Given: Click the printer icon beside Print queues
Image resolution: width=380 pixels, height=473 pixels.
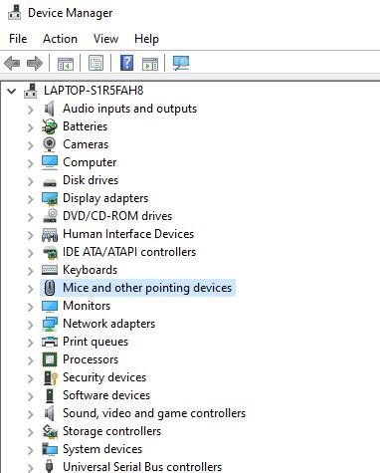Looking at the screenshot, I should pyautogui.click(x=50, y=342).
